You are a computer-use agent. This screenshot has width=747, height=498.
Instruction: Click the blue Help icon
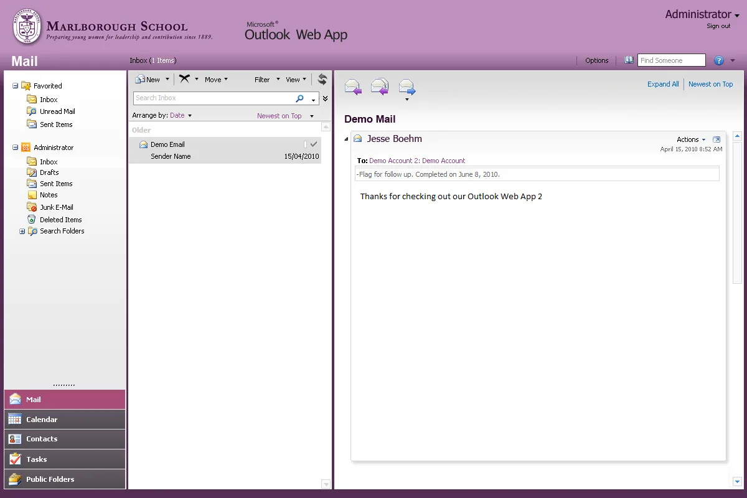point(719,60)
